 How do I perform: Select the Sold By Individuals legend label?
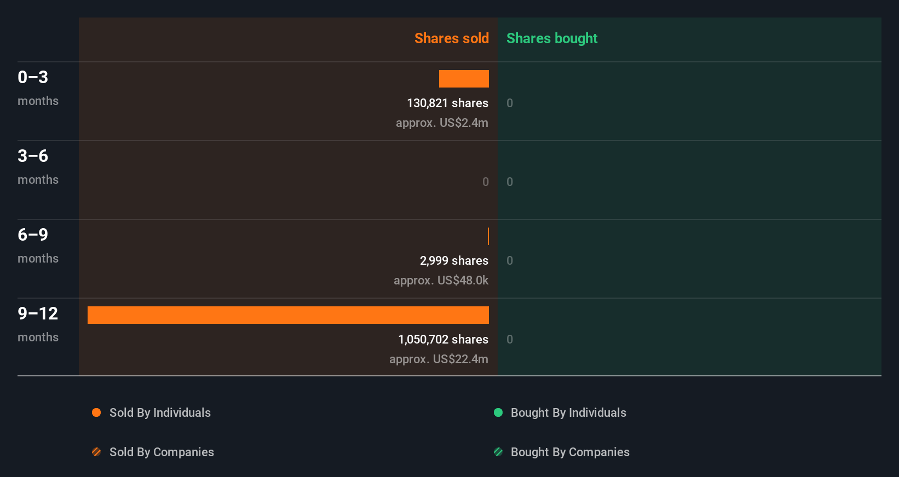click(160, 412)
